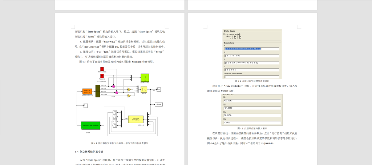Screen dimensions: 372x165
Task: Click the 图 4.3 caption under the diagram
Action: 120,143
